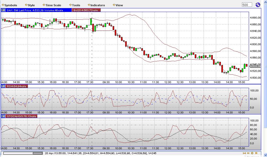Select the horizontal line icon in status bar
This screenshot has width=267, height=157.
pos(248,153)
